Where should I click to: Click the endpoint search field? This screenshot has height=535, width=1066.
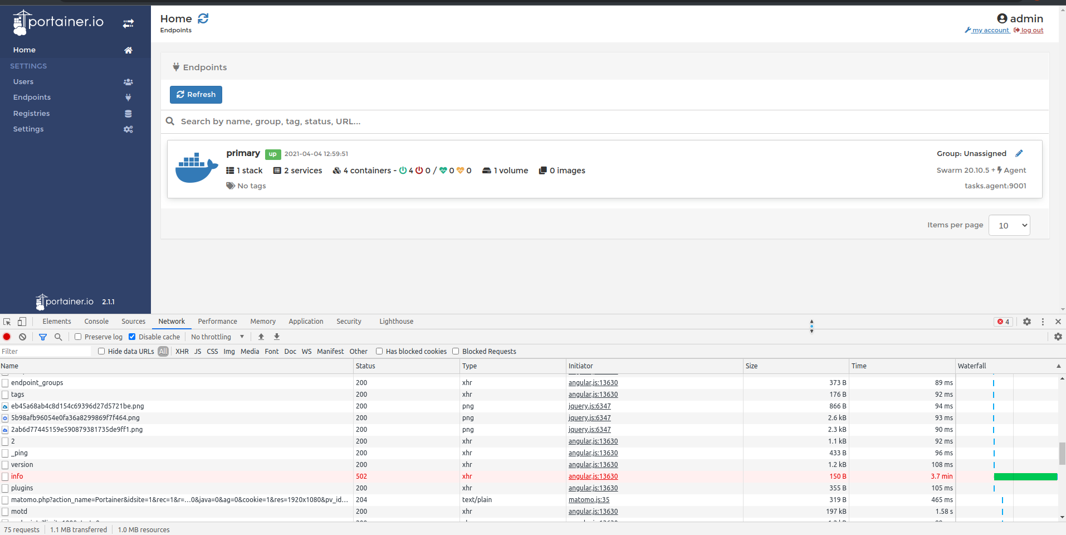(x=390, y=121)
